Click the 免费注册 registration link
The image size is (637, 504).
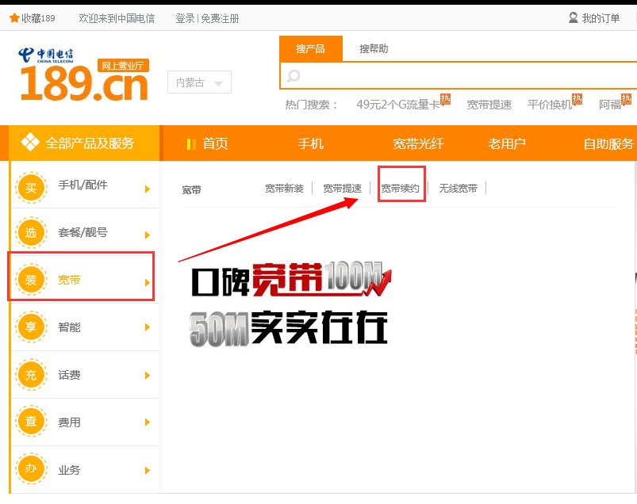(x=223, y=17)
